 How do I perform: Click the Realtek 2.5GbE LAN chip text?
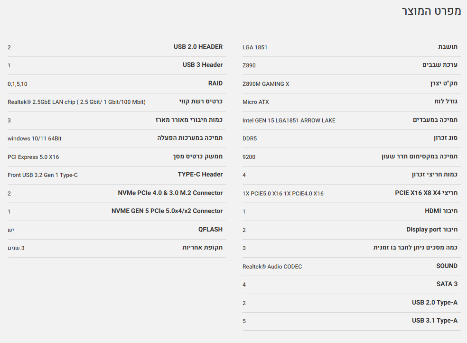[x=76, y=102]
